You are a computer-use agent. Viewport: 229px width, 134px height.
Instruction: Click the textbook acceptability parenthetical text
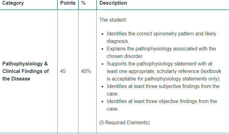pyautogui.click(x=164, y=75)
